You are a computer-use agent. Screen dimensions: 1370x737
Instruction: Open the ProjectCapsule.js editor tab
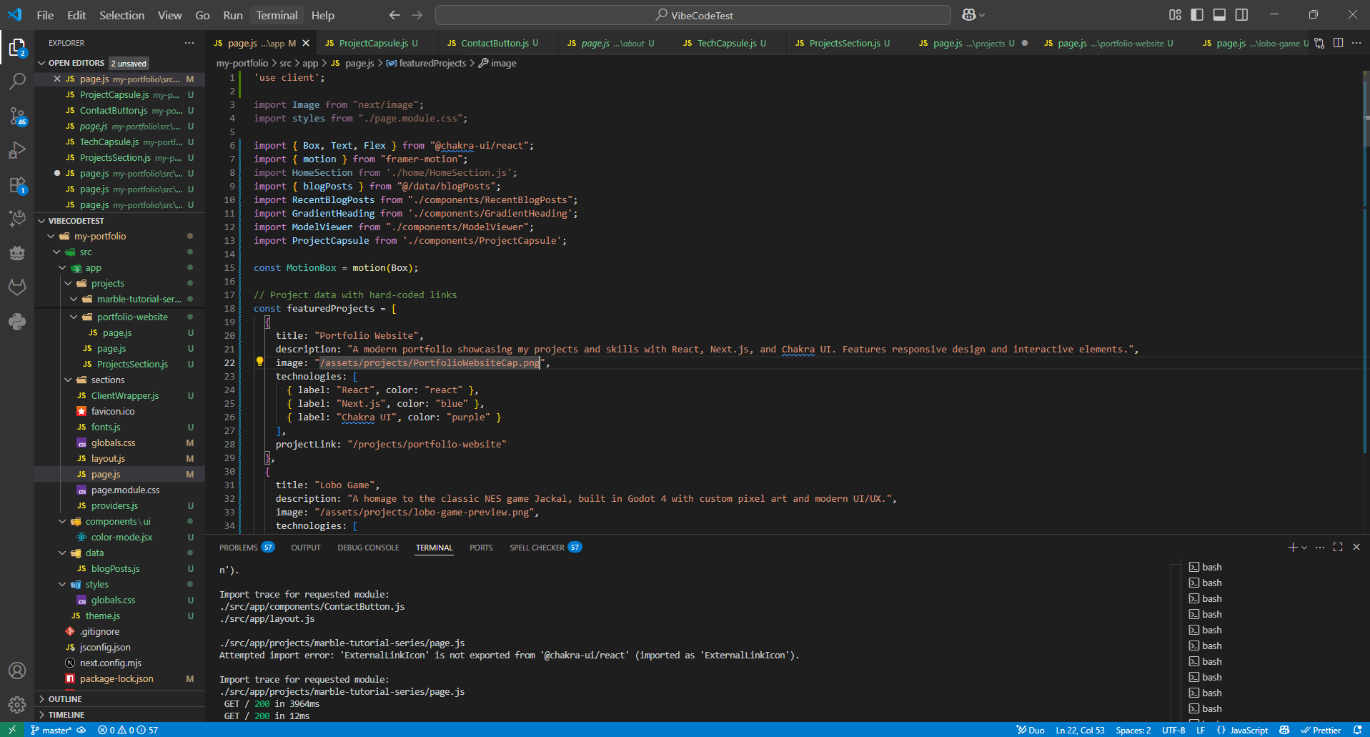(374, 43)
